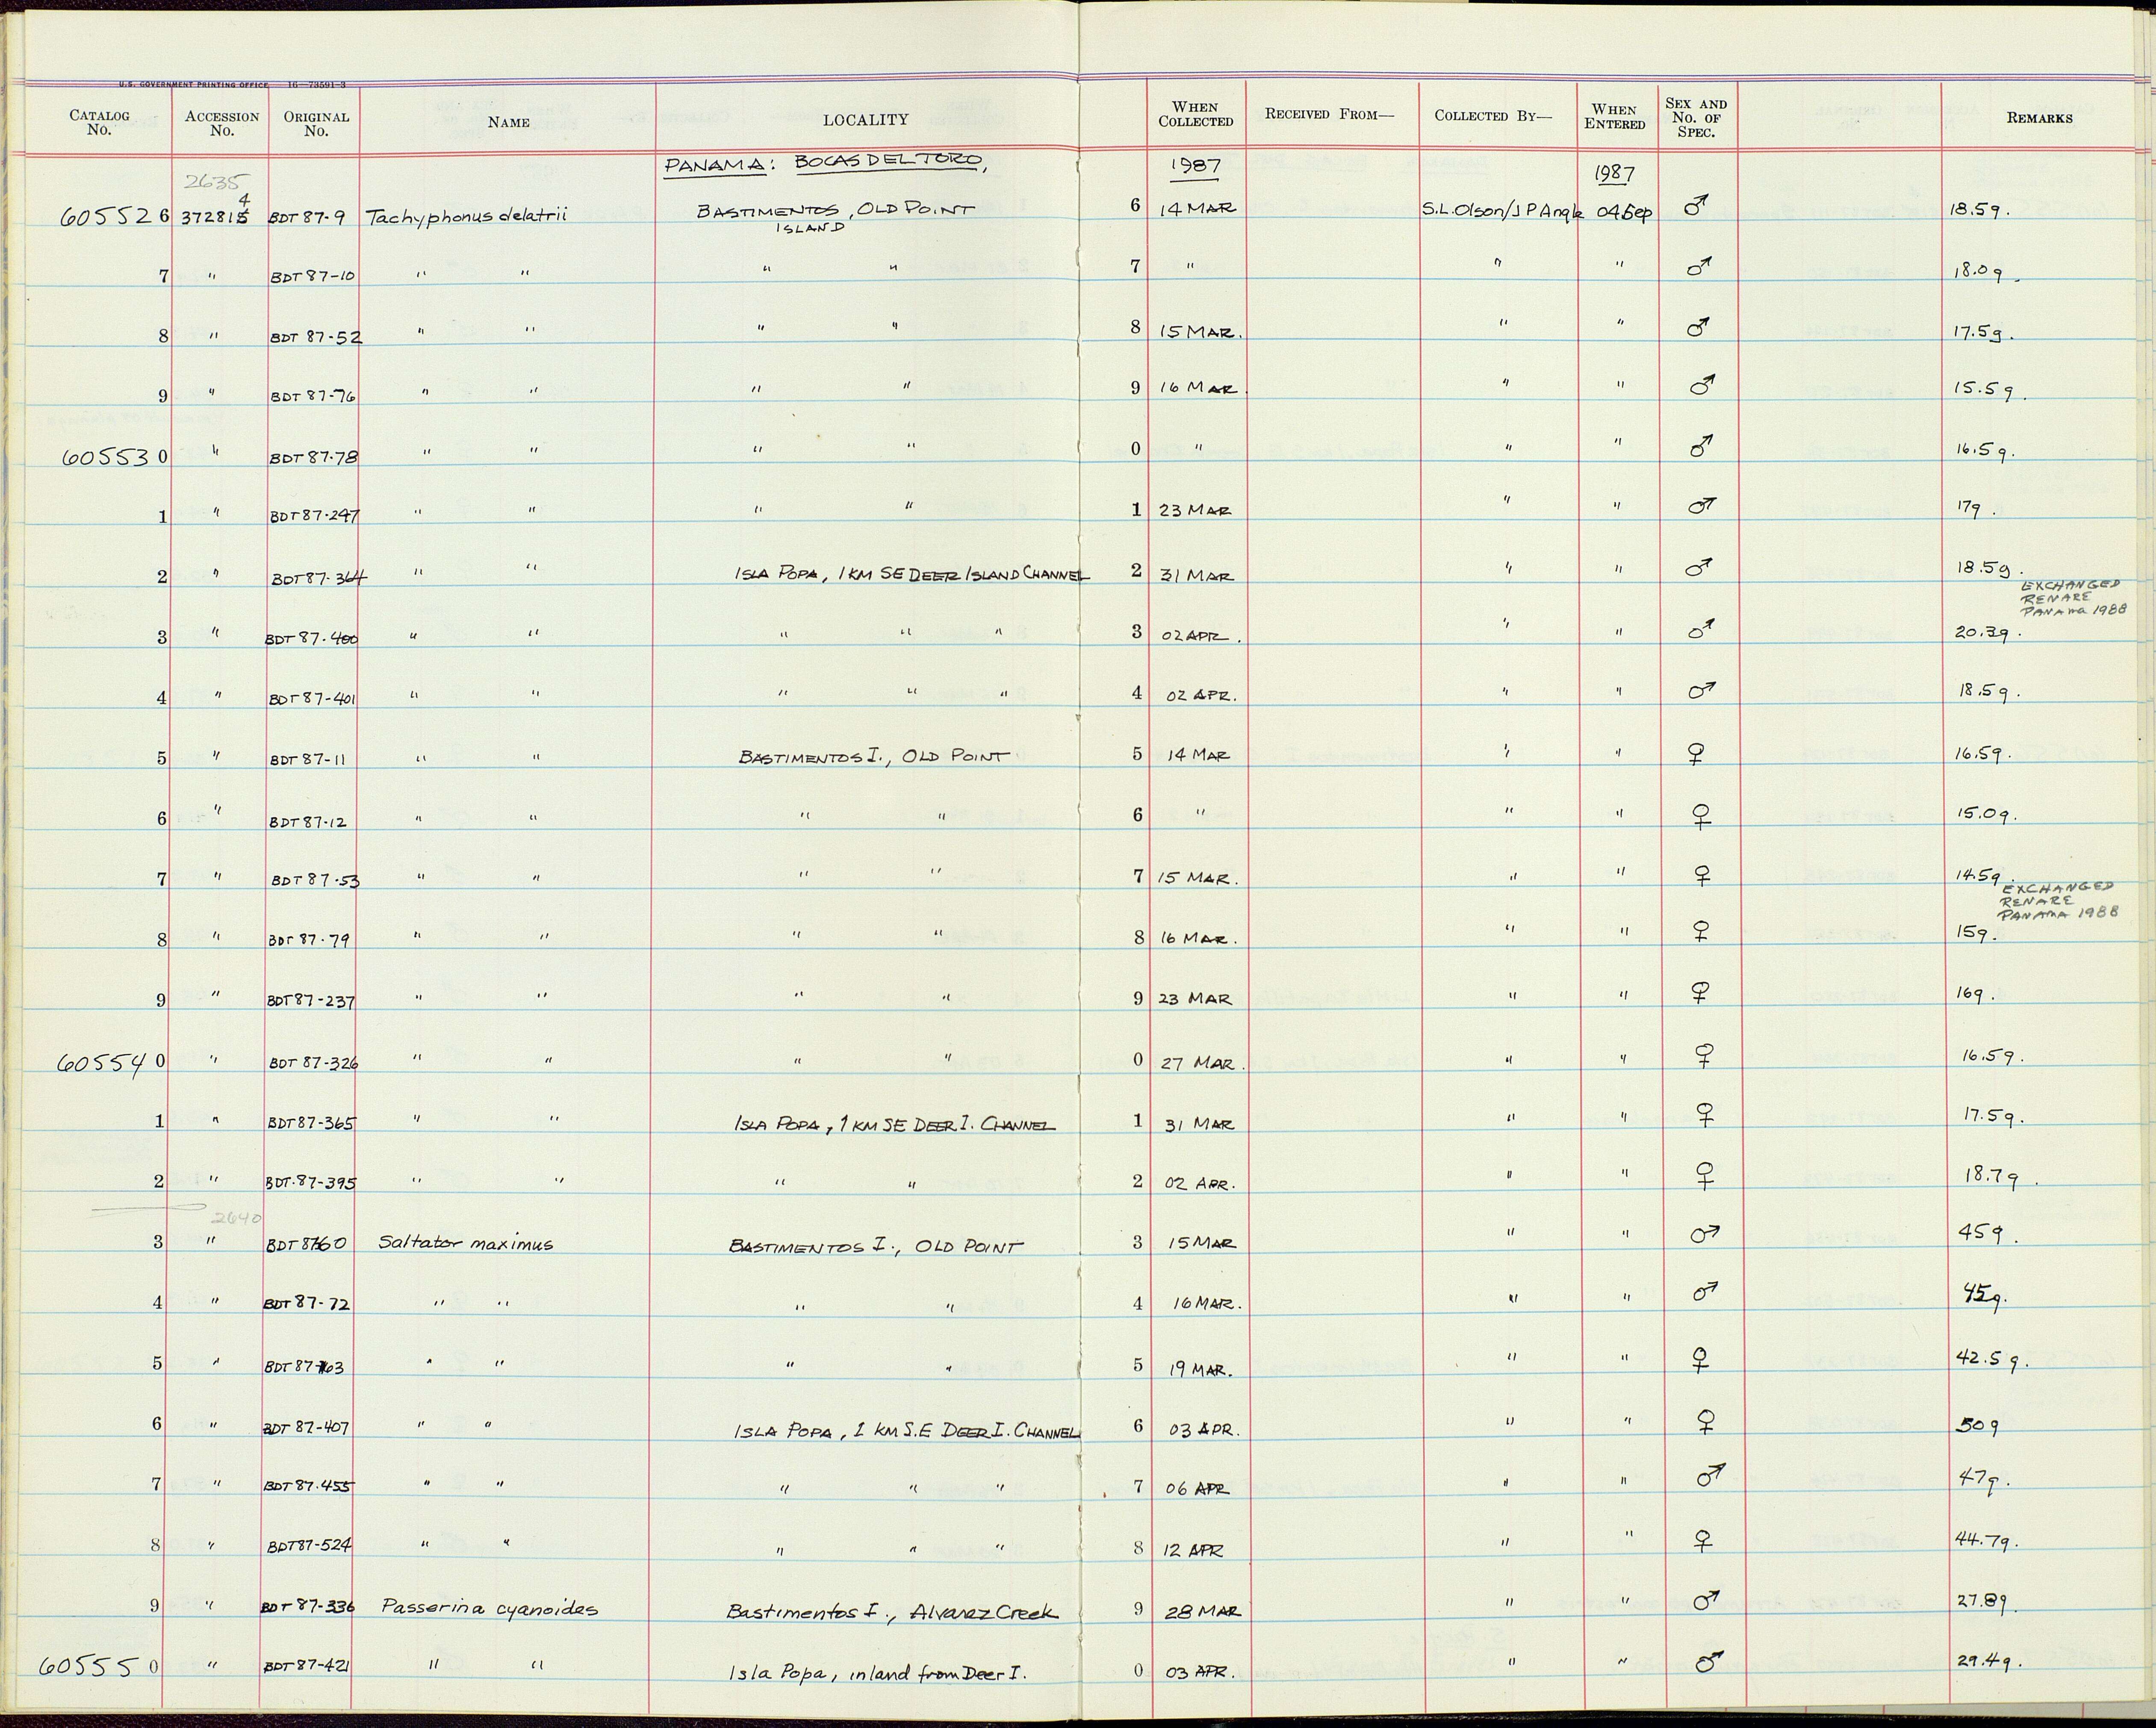Click the female symbol beside weight 42.5 g
Viewport: 2156px width, 1728px height.
(1700, 1360)
